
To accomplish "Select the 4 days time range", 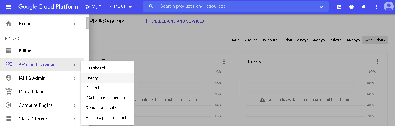I will pos(319,40).
